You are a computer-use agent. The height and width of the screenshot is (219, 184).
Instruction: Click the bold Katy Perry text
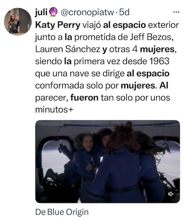pyautogui.click(x=58, y=25)
